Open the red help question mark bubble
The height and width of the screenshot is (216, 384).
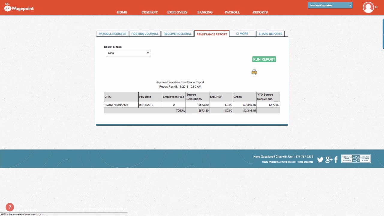[x=10, y=207]
